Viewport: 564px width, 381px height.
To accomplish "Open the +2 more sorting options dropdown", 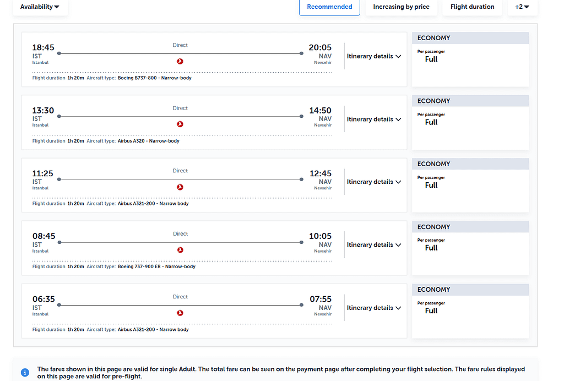I will point(522,7).
